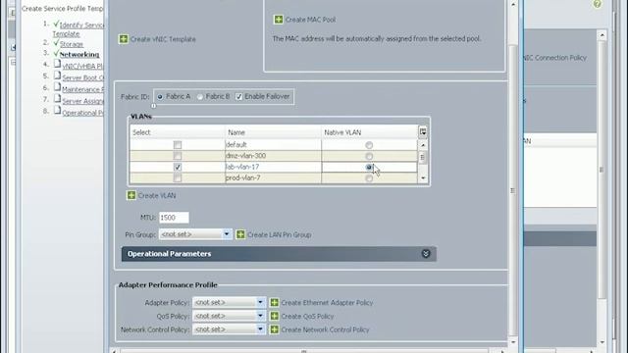The height and width of the screenshot is (353, 628).
Task: Check the prod-vlan-7 select box
Action: coord(178,178)
